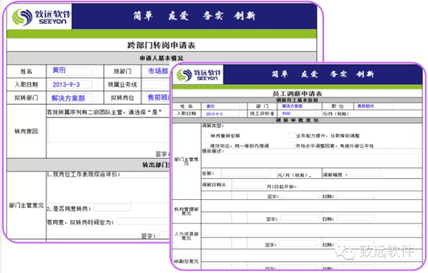
Task: Click the 现部门 field showing 市场部
Action: pyautogui.click(x=157, y=71)
